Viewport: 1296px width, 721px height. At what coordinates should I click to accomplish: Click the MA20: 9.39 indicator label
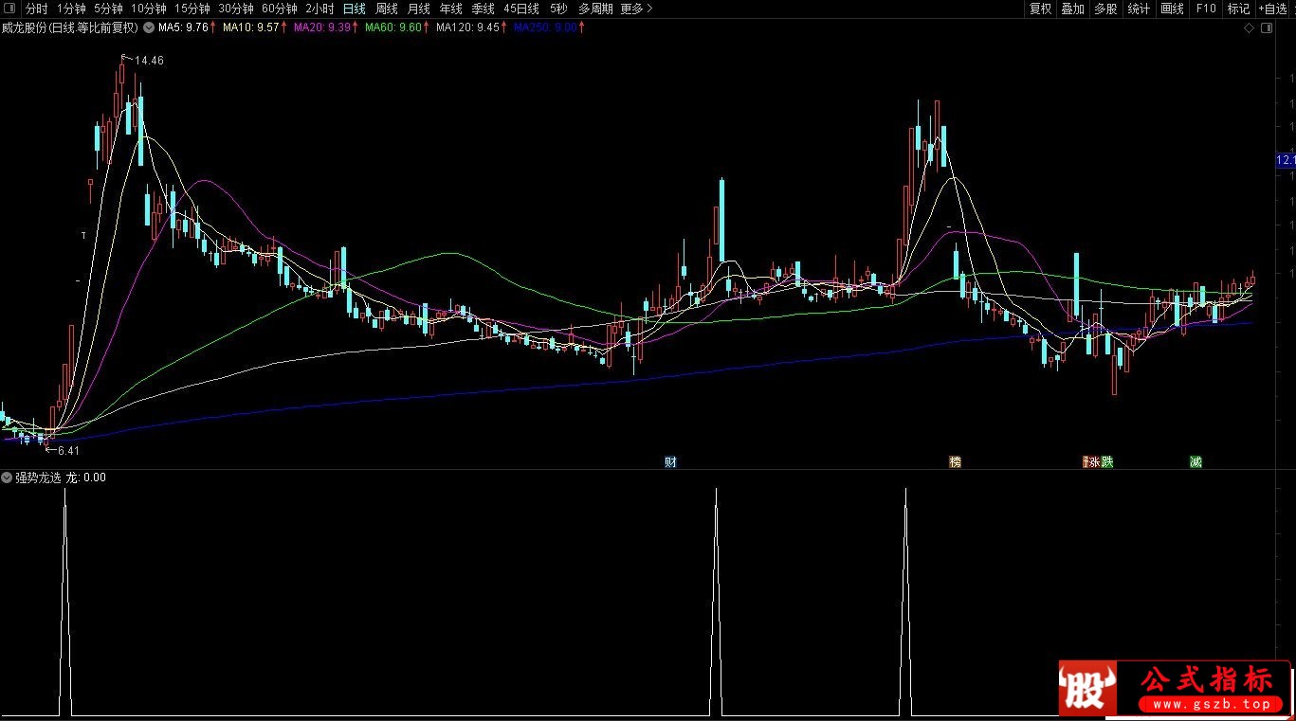pyautogui.click(x=322, y=27)
